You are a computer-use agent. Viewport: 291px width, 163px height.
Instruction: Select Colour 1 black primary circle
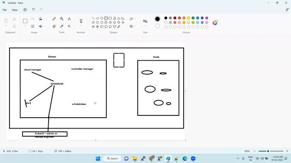[x=157, y=19]
